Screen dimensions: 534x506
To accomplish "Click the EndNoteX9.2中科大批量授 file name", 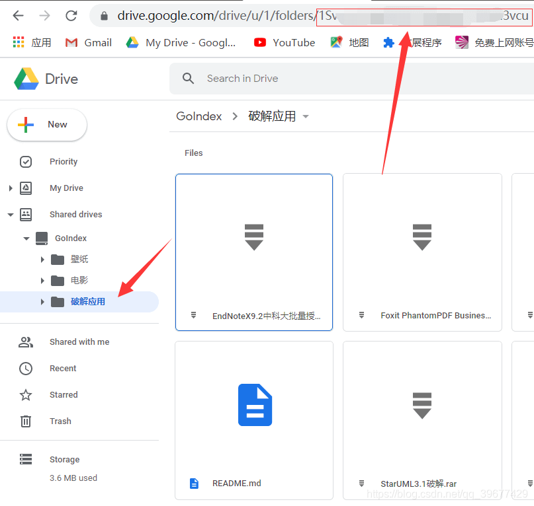I will pyautogui.click(x=266, y=316).
